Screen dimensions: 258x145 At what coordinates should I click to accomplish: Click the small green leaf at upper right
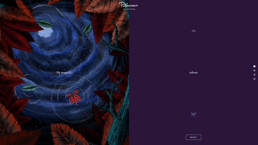pos(87,29)
